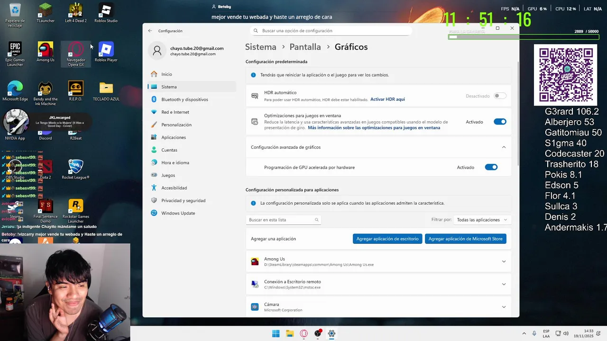Open Aplicaciones settings section
The image size is (607, 341).
click(192, 137)
